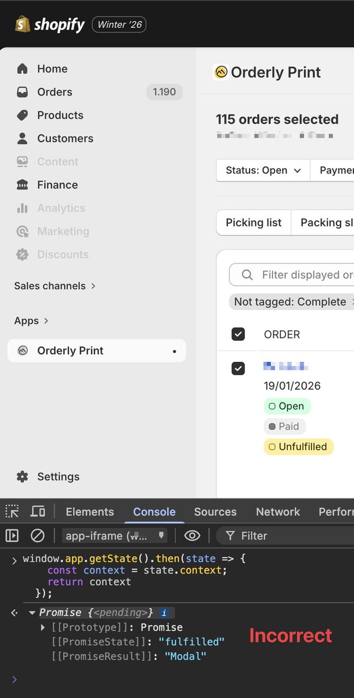This screenshot has height=698, width=354.
Task: Uncheck the 19/01/2026 order checkbox
Action: click(x=238, y=368)
